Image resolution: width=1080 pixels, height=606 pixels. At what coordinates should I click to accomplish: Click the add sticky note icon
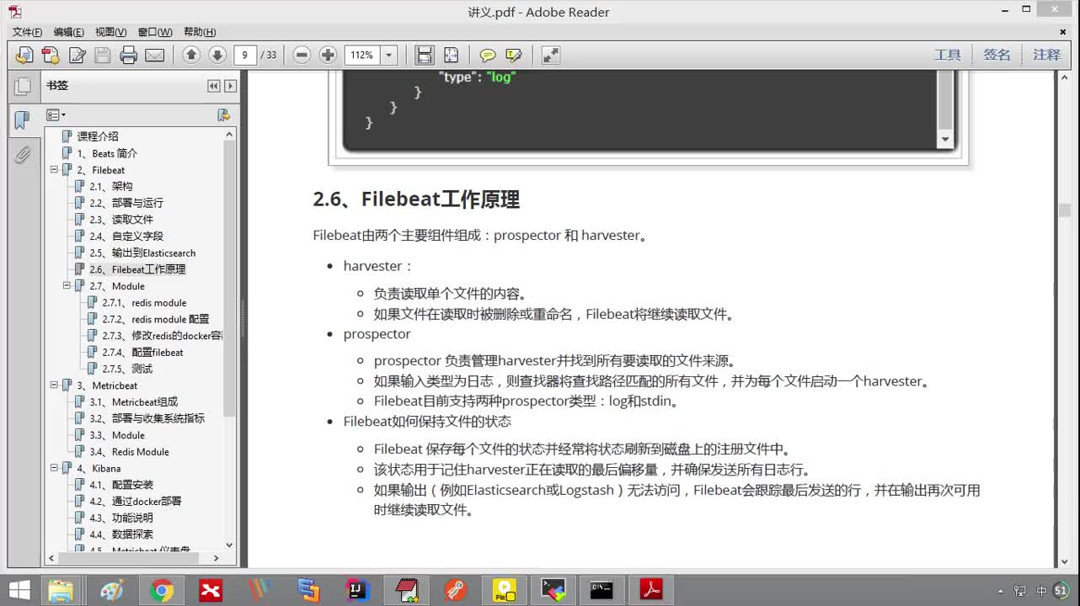coord(488,56)
